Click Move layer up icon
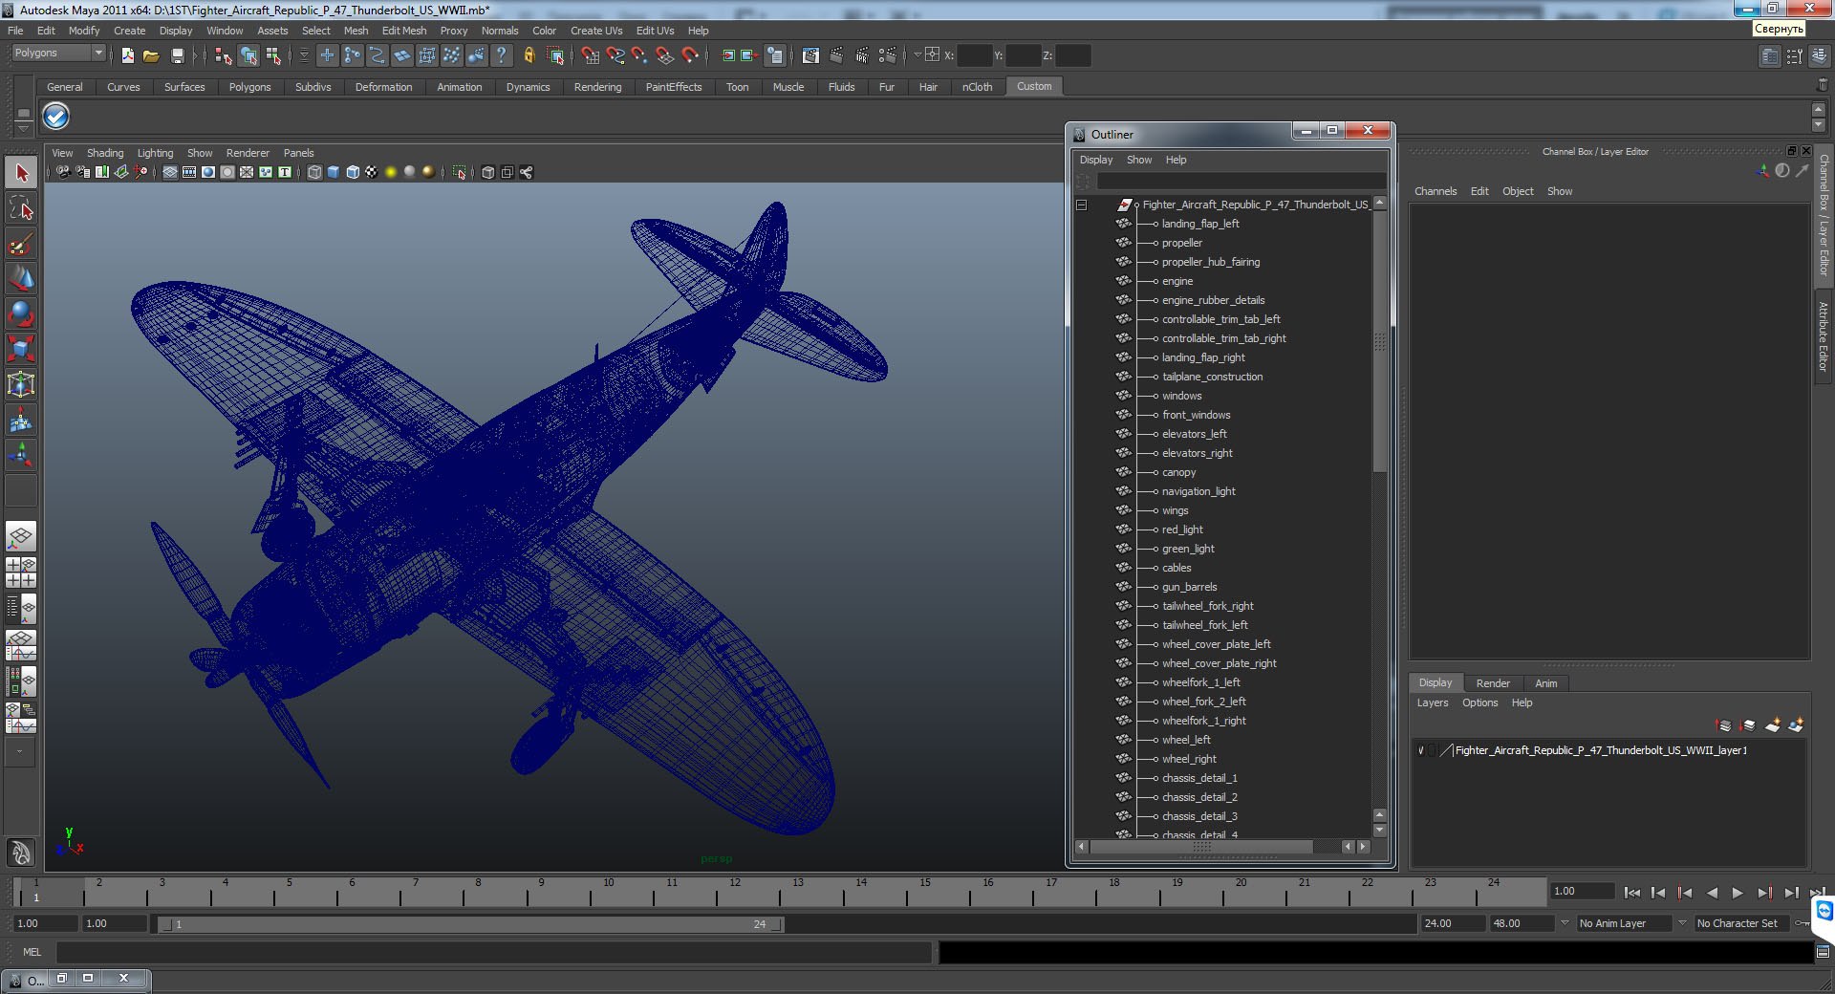 click(1724, 725)
